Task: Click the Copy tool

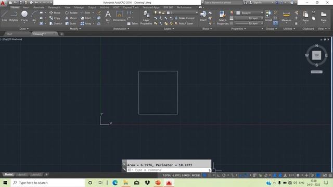Action: [55, 18]
